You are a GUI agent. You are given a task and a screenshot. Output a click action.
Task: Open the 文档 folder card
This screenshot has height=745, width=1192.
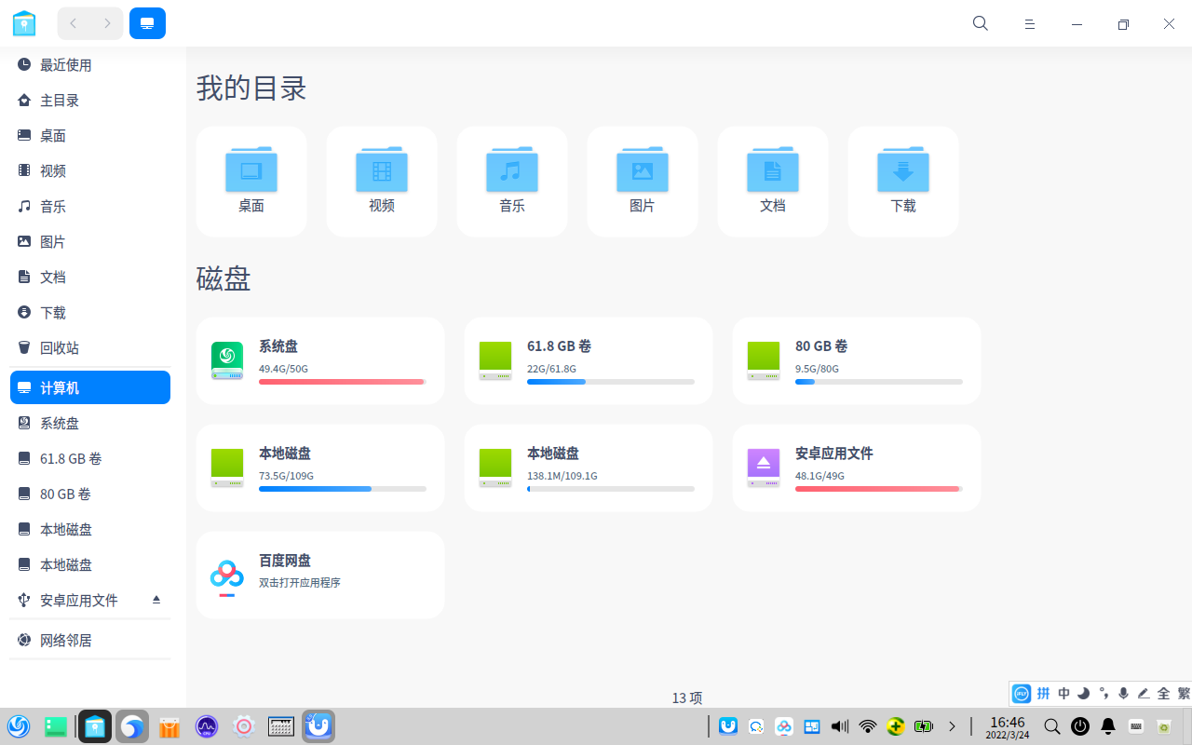pos(773,182)
